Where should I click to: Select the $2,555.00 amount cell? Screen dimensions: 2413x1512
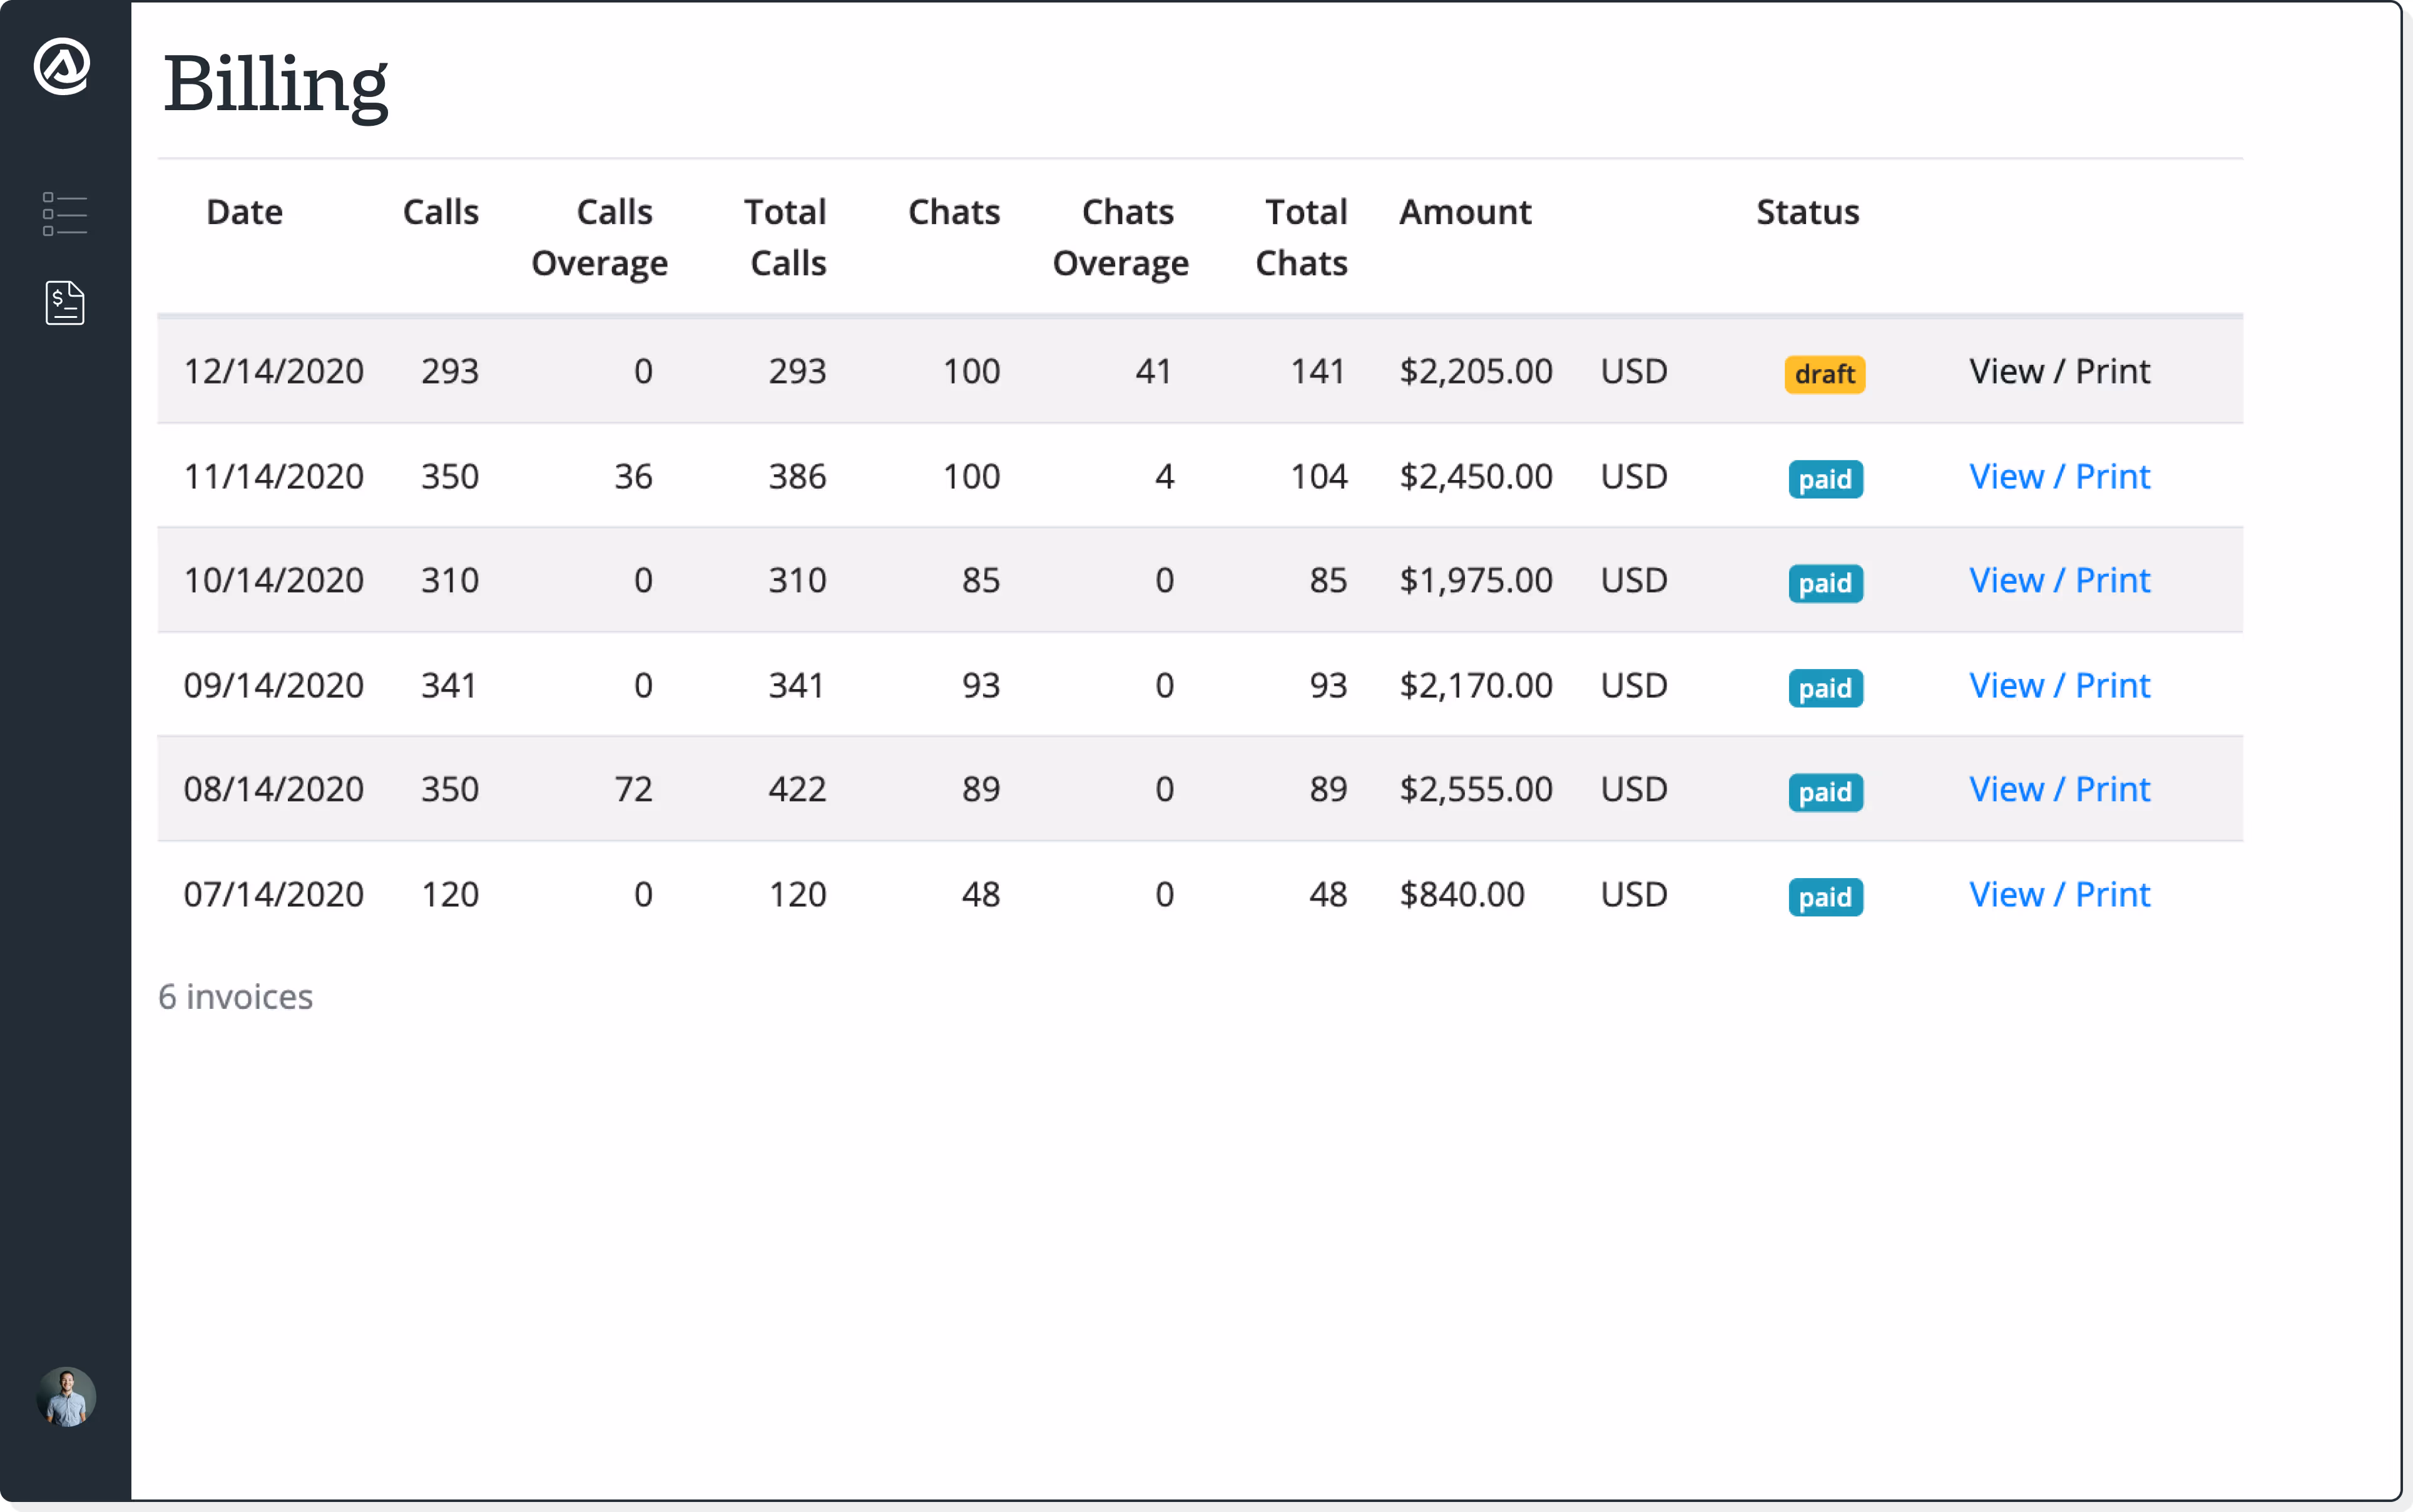point(1475,790)
